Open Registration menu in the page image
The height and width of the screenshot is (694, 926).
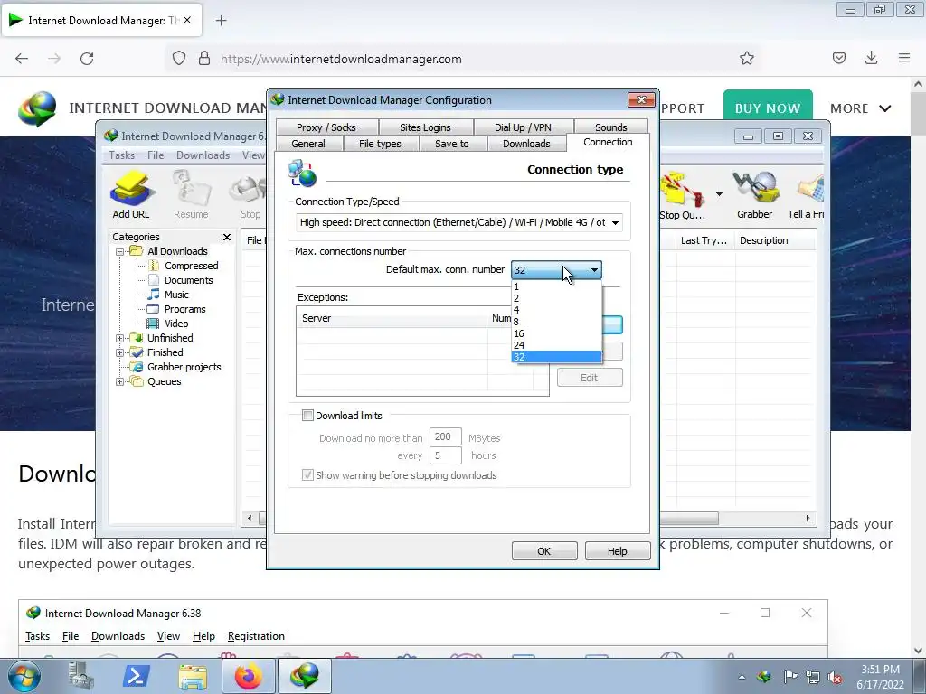256,636
